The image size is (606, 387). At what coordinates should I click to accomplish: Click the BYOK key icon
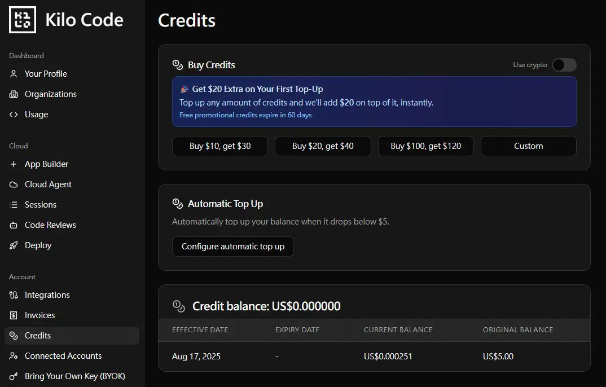[x=14, y=376]
